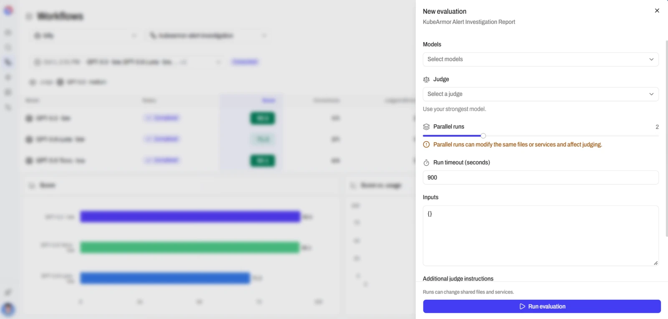Click the "New evaluation" heading

pyautogui.click(x=445, y=12)
